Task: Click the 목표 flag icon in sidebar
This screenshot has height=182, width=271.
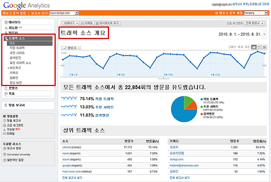Action: coord(6,94)
